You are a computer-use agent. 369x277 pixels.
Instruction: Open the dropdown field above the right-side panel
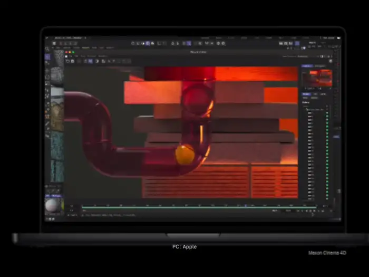click(308, 55)
